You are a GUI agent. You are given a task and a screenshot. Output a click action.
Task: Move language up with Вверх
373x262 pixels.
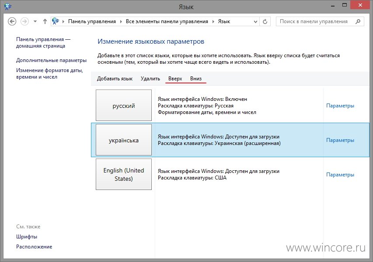point(175,79)
